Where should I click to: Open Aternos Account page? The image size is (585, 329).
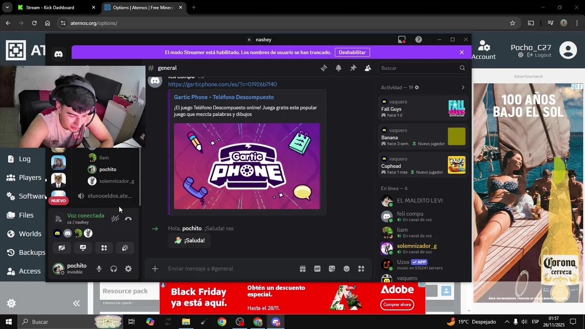(x=484, y=50)
